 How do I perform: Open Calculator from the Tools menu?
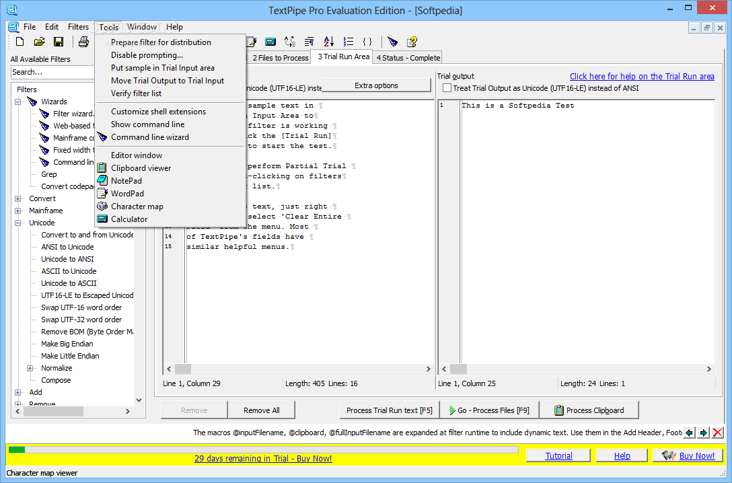pyautogui.click(x=129, y=219)
